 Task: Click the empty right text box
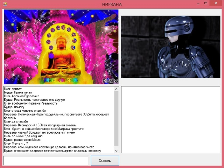pyautogui.click(x=171, y=120)
